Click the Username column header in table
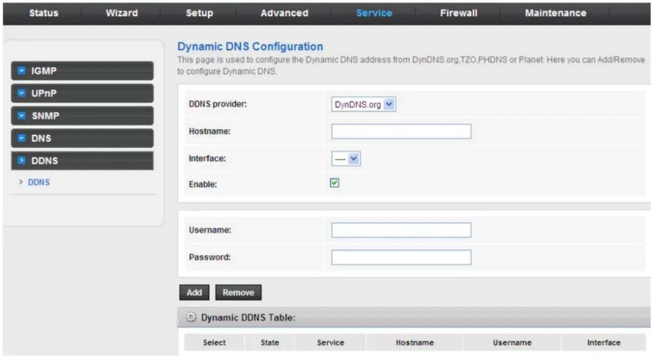652x356 pixels. click(x=512, y=343)
